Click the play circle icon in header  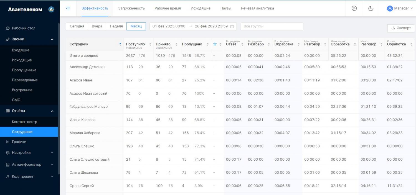coord(354,8)
